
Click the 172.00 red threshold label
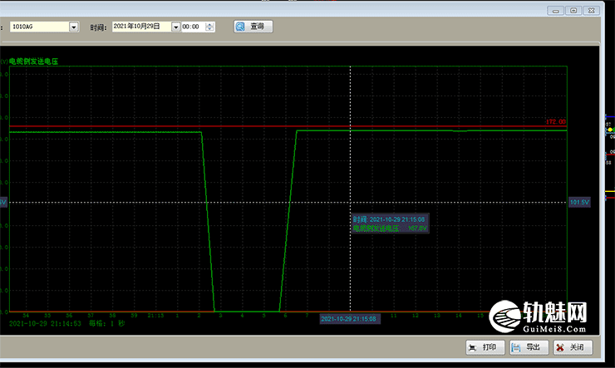555,122
